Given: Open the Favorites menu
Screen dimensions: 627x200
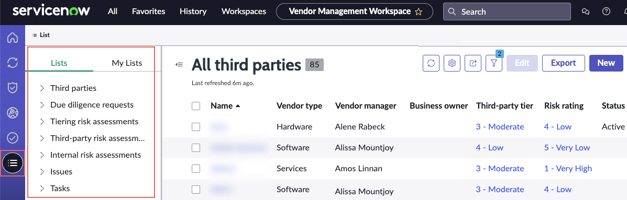Looking at the screenshot, I should click(x=149, y=11).
